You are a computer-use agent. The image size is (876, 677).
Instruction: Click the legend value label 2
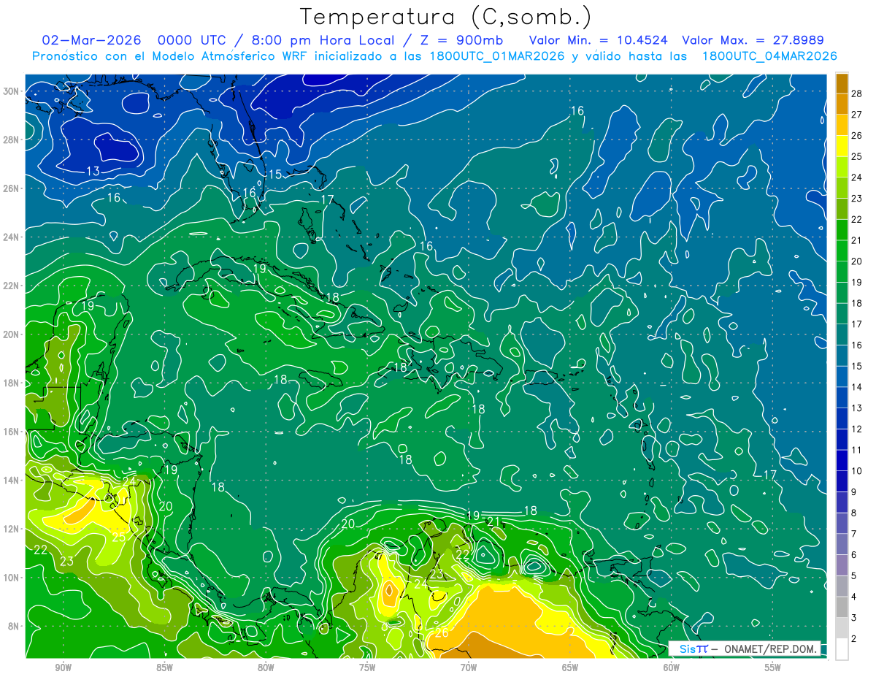854,638
